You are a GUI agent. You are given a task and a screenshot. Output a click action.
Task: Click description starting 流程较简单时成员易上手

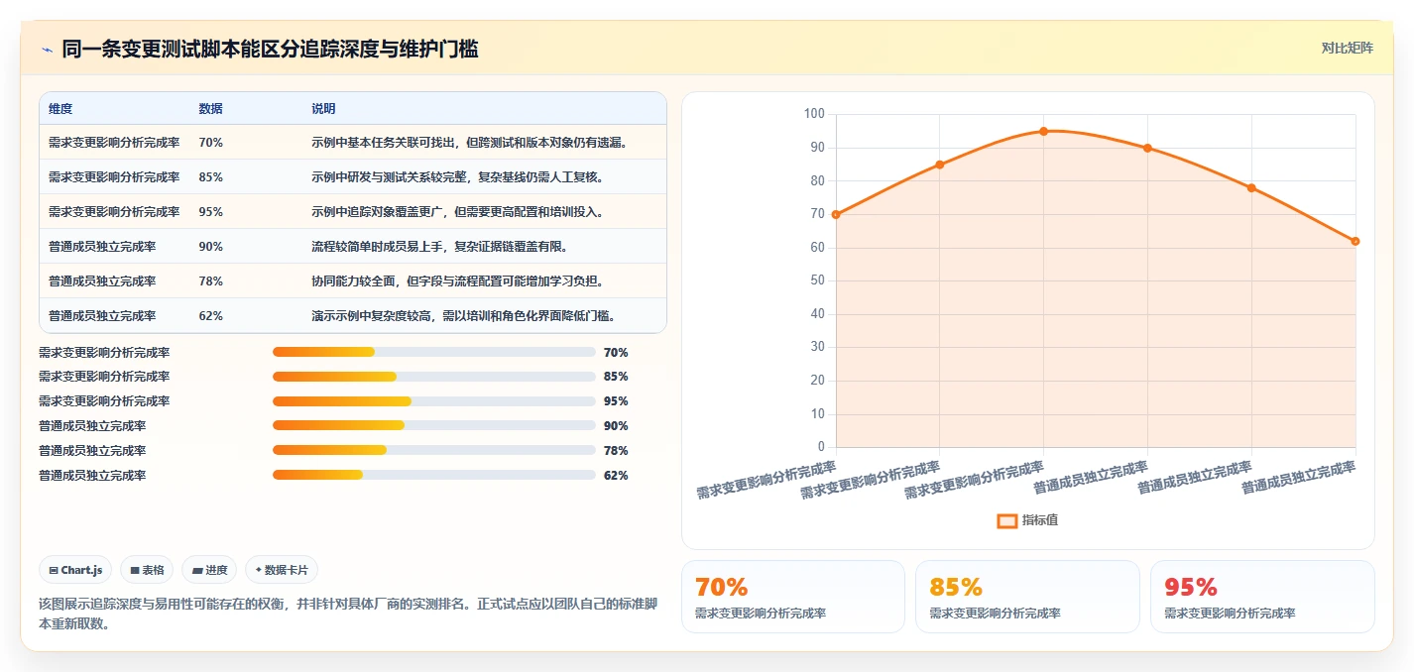(439, 247)
